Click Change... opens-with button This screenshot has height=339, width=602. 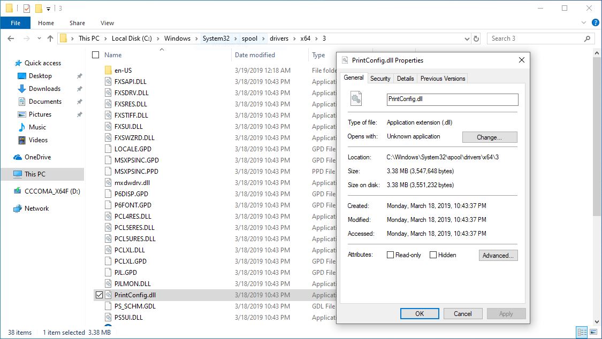pyautogui.click(x=490, y=137)
